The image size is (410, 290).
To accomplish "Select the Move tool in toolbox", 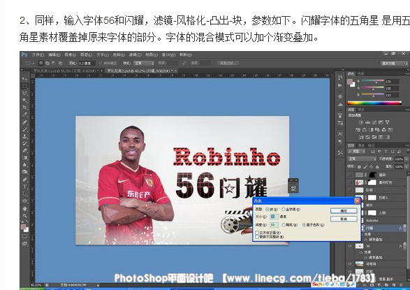I will tap(25, 78).
